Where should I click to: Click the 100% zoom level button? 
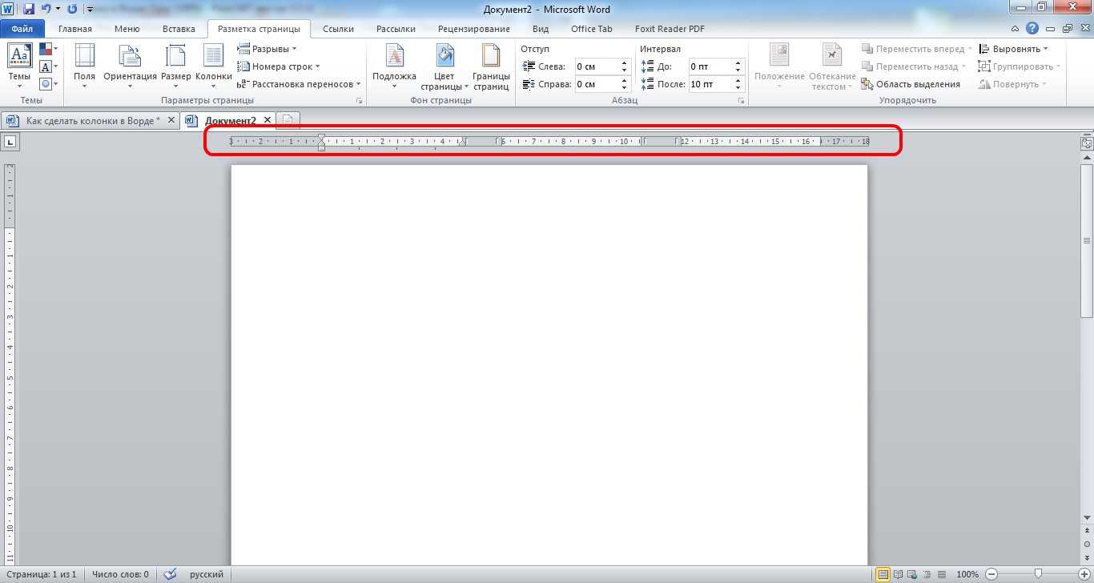967,574
